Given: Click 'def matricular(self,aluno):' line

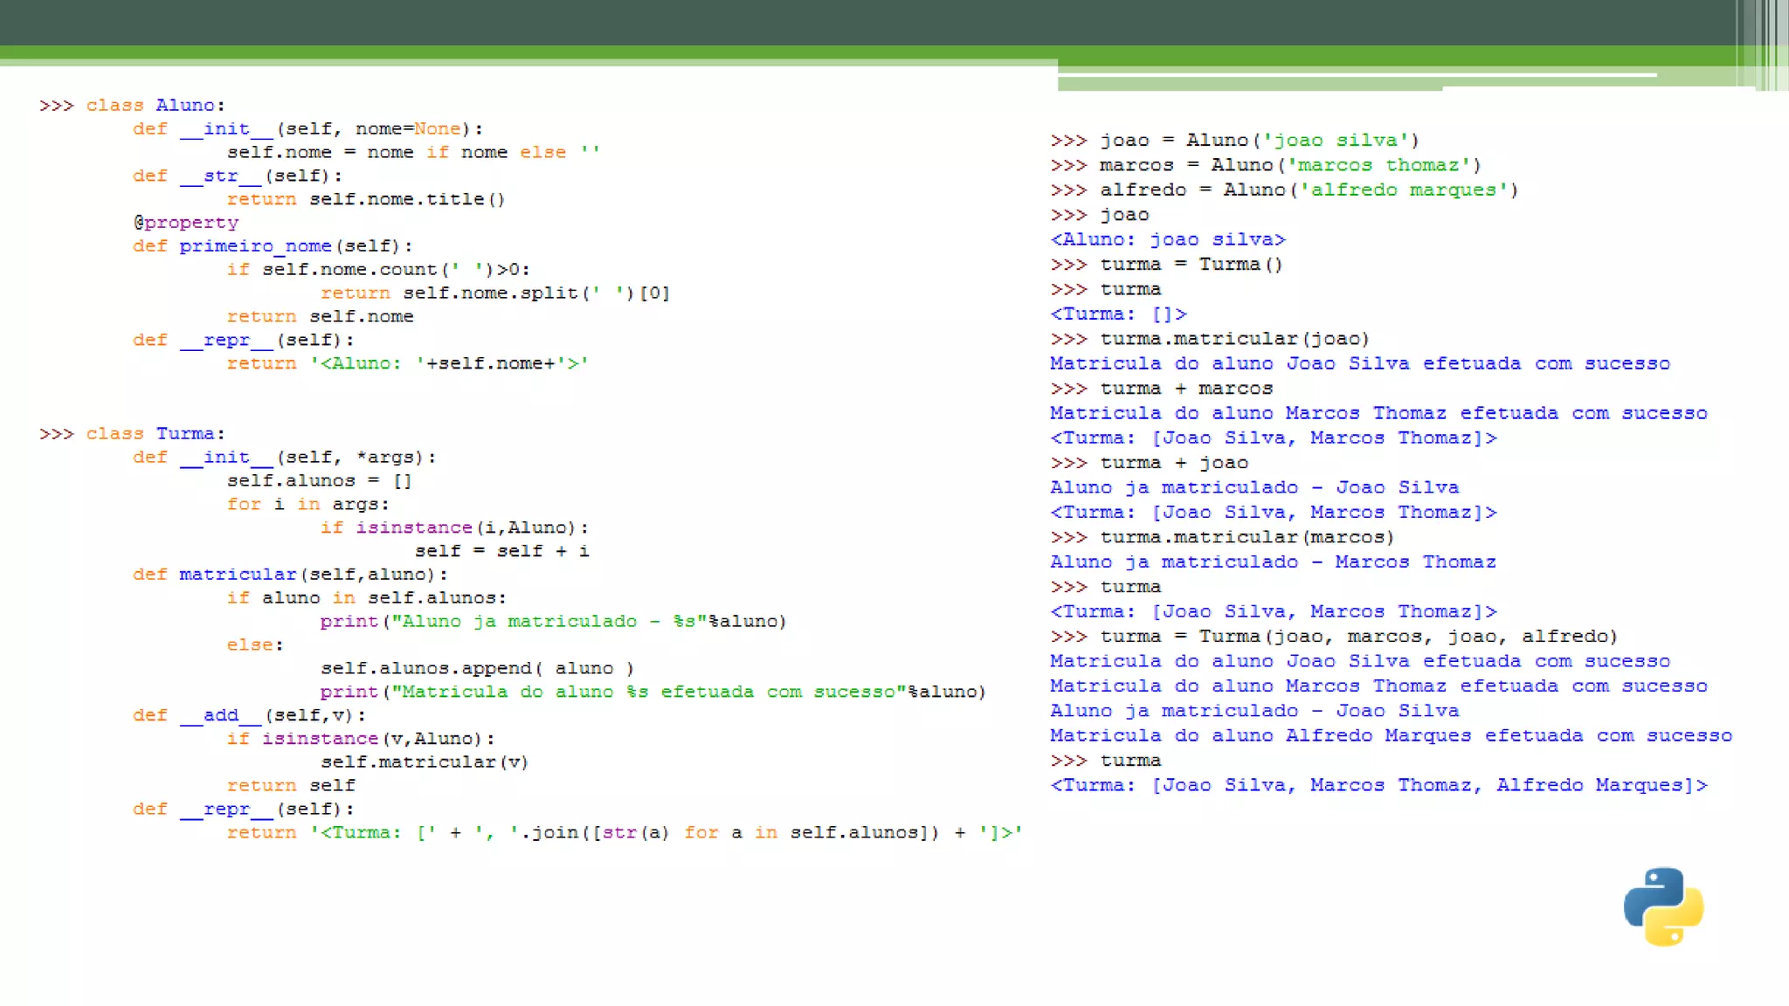Looking at the screenshot, I should (x=289, y=575).
